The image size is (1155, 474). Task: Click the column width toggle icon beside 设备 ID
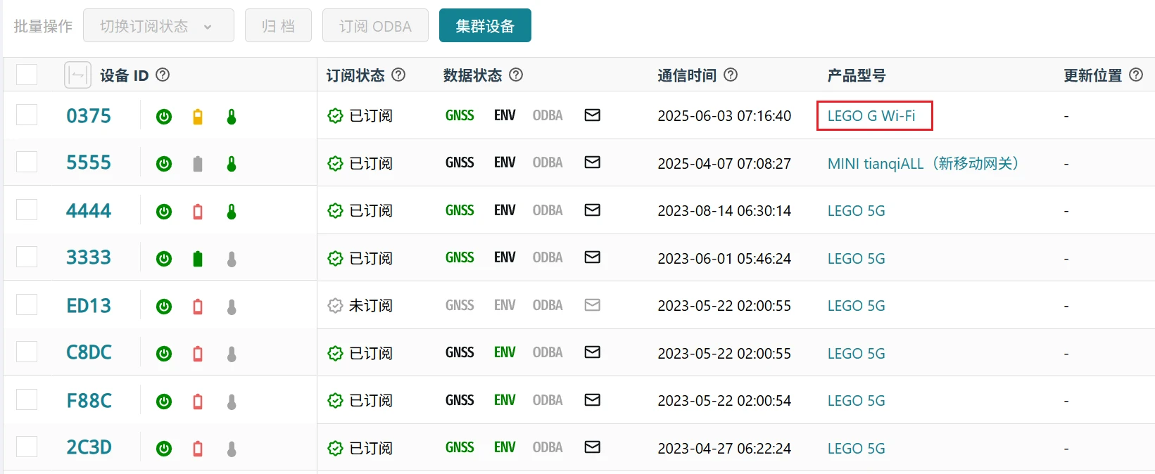(77, 75)
